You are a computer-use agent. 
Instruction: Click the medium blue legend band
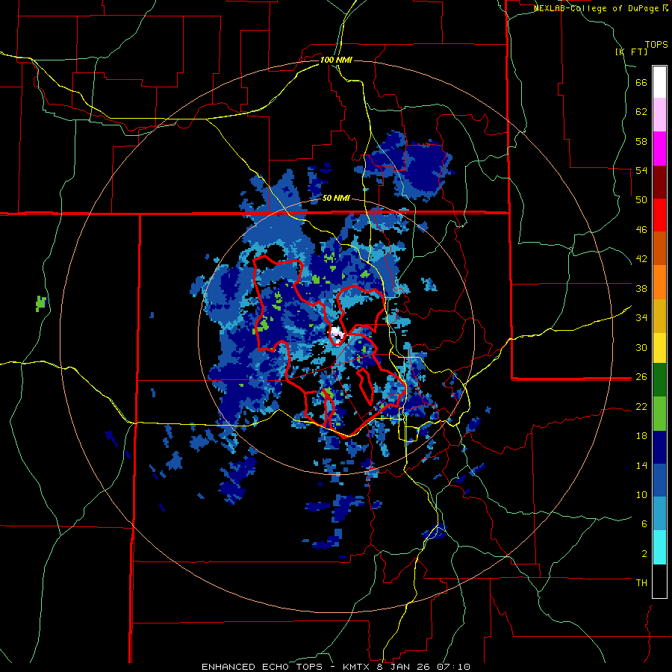click(x=659, y=480)
